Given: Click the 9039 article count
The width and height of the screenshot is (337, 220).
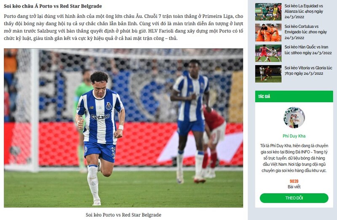Looking at the screenshot, I should 294,181.
